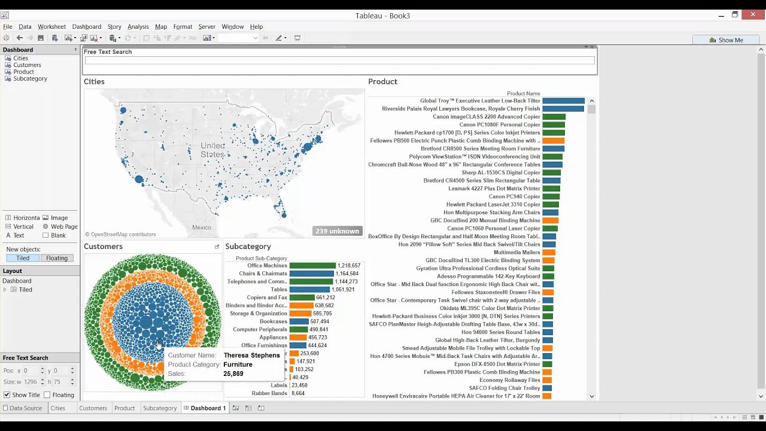Click the New Dashboard tab icon
766x431 pixels.
pyautogui.click(x=248, y=408)
